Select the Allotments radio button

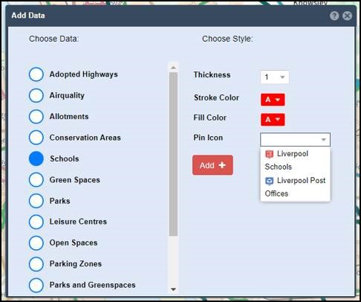(x=36, y=117)
